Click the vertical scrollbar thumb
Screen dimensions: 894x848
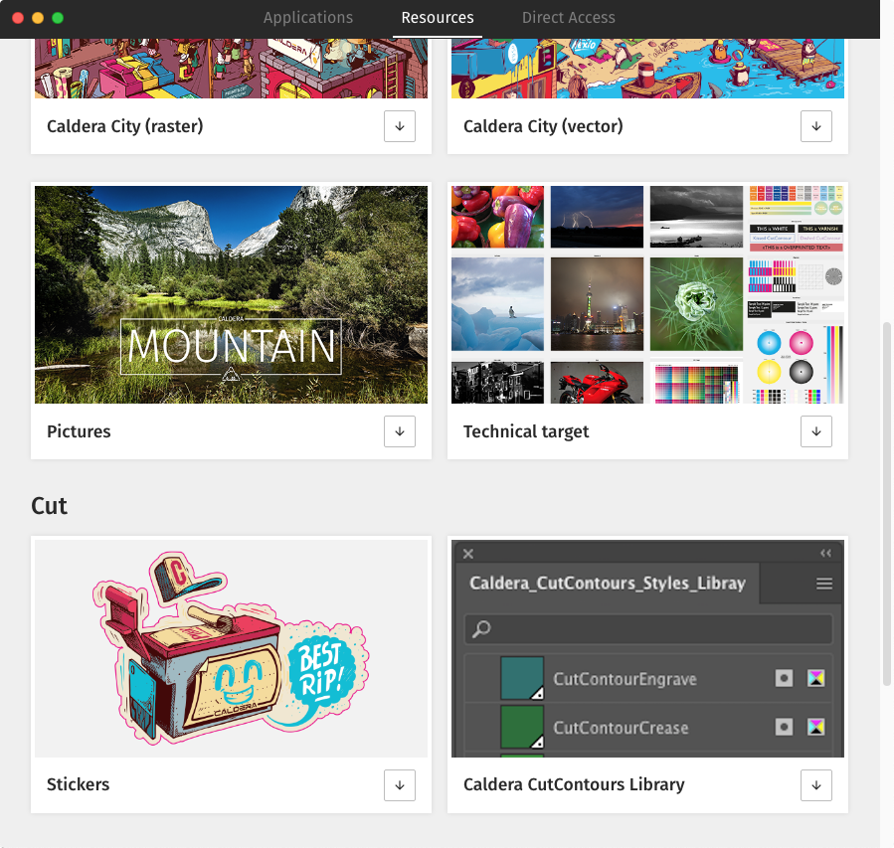pos(887,504)
